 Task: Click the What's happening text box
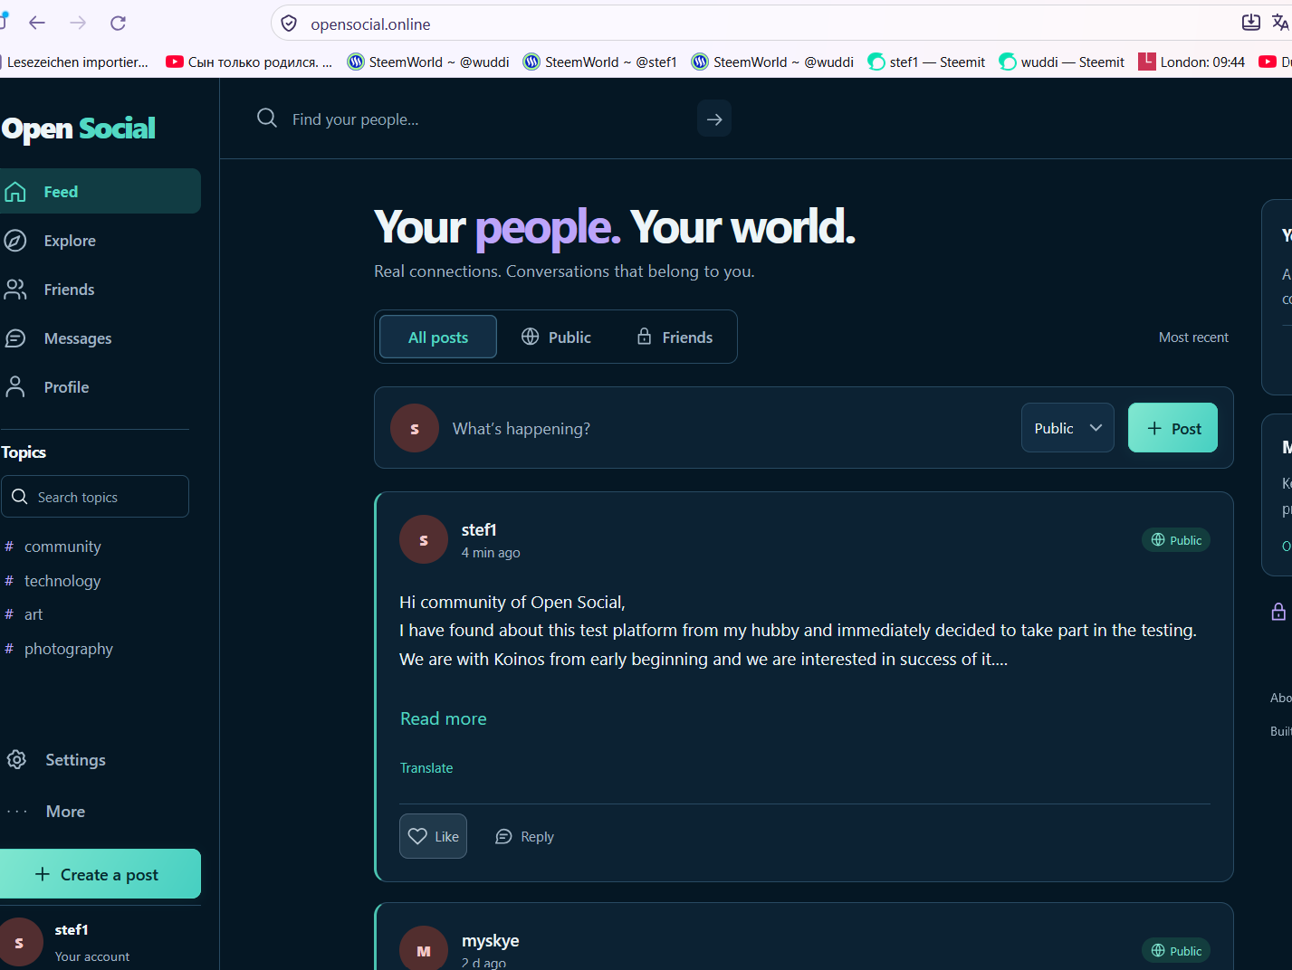pyautogui.click(x=729, y=428)
